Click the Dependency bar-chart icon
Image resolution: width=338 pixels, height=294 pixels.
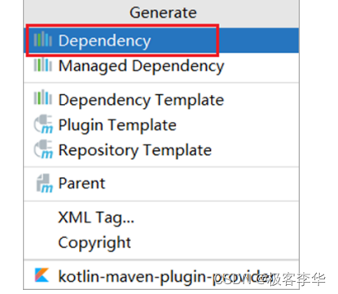[42, 40]
